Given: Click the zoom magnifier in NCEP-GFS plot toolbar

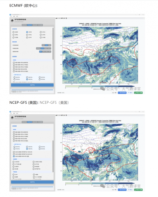Looking at the screenshot, I should coord(63,115).
